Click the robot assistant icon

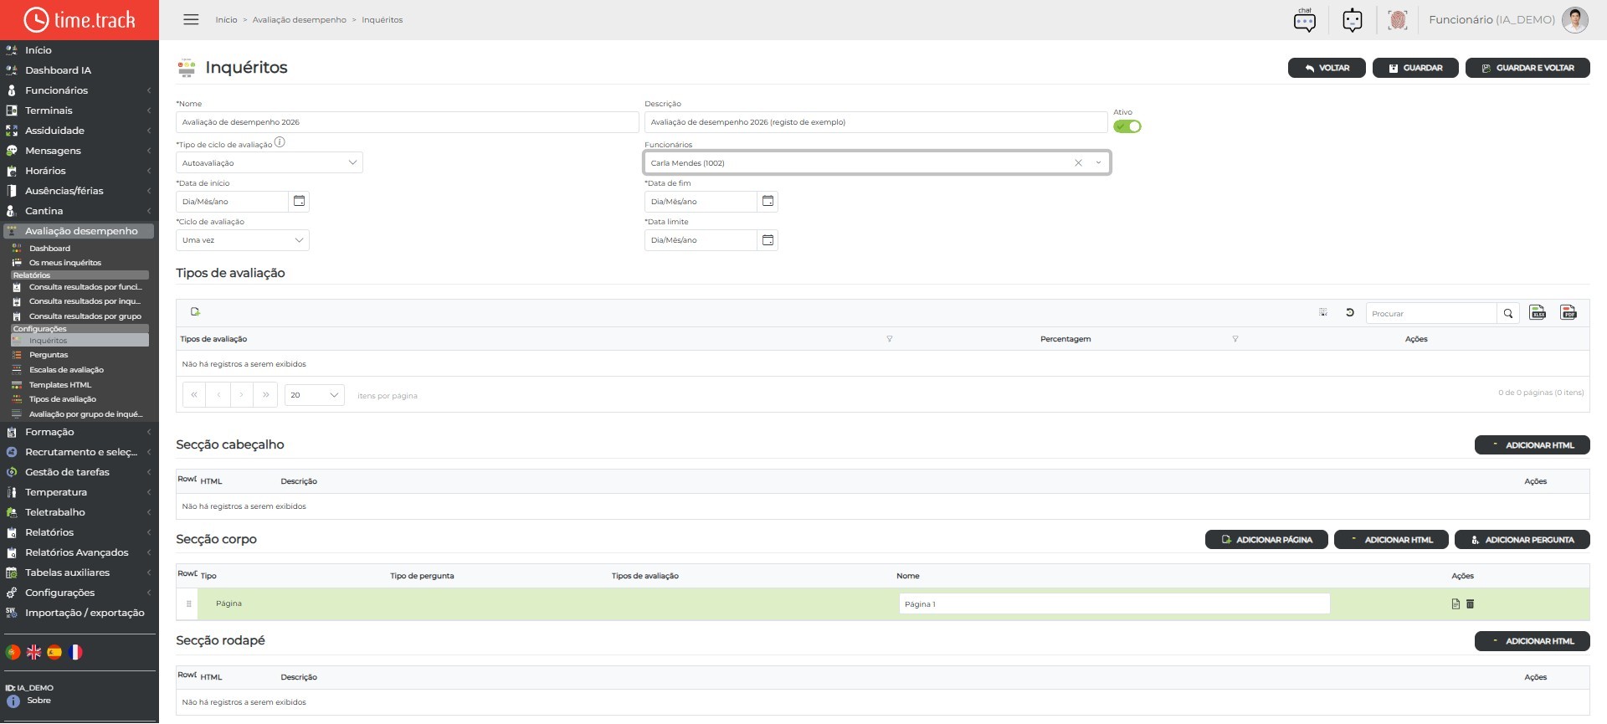(1352, 19)
